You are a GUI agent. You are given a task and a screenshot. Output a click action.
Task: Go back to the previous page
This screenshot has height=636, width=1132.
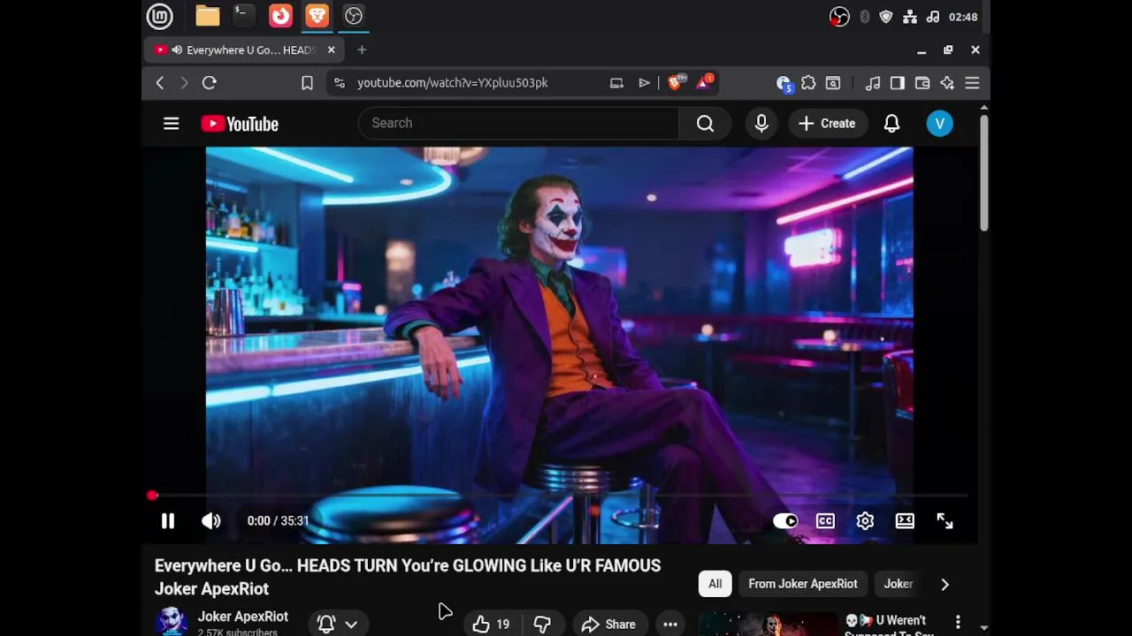click(x=160, y=83)
